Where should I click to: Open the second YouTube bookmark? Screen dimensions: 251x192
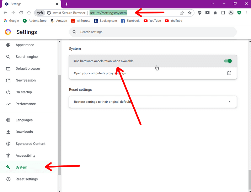point(174,21)
